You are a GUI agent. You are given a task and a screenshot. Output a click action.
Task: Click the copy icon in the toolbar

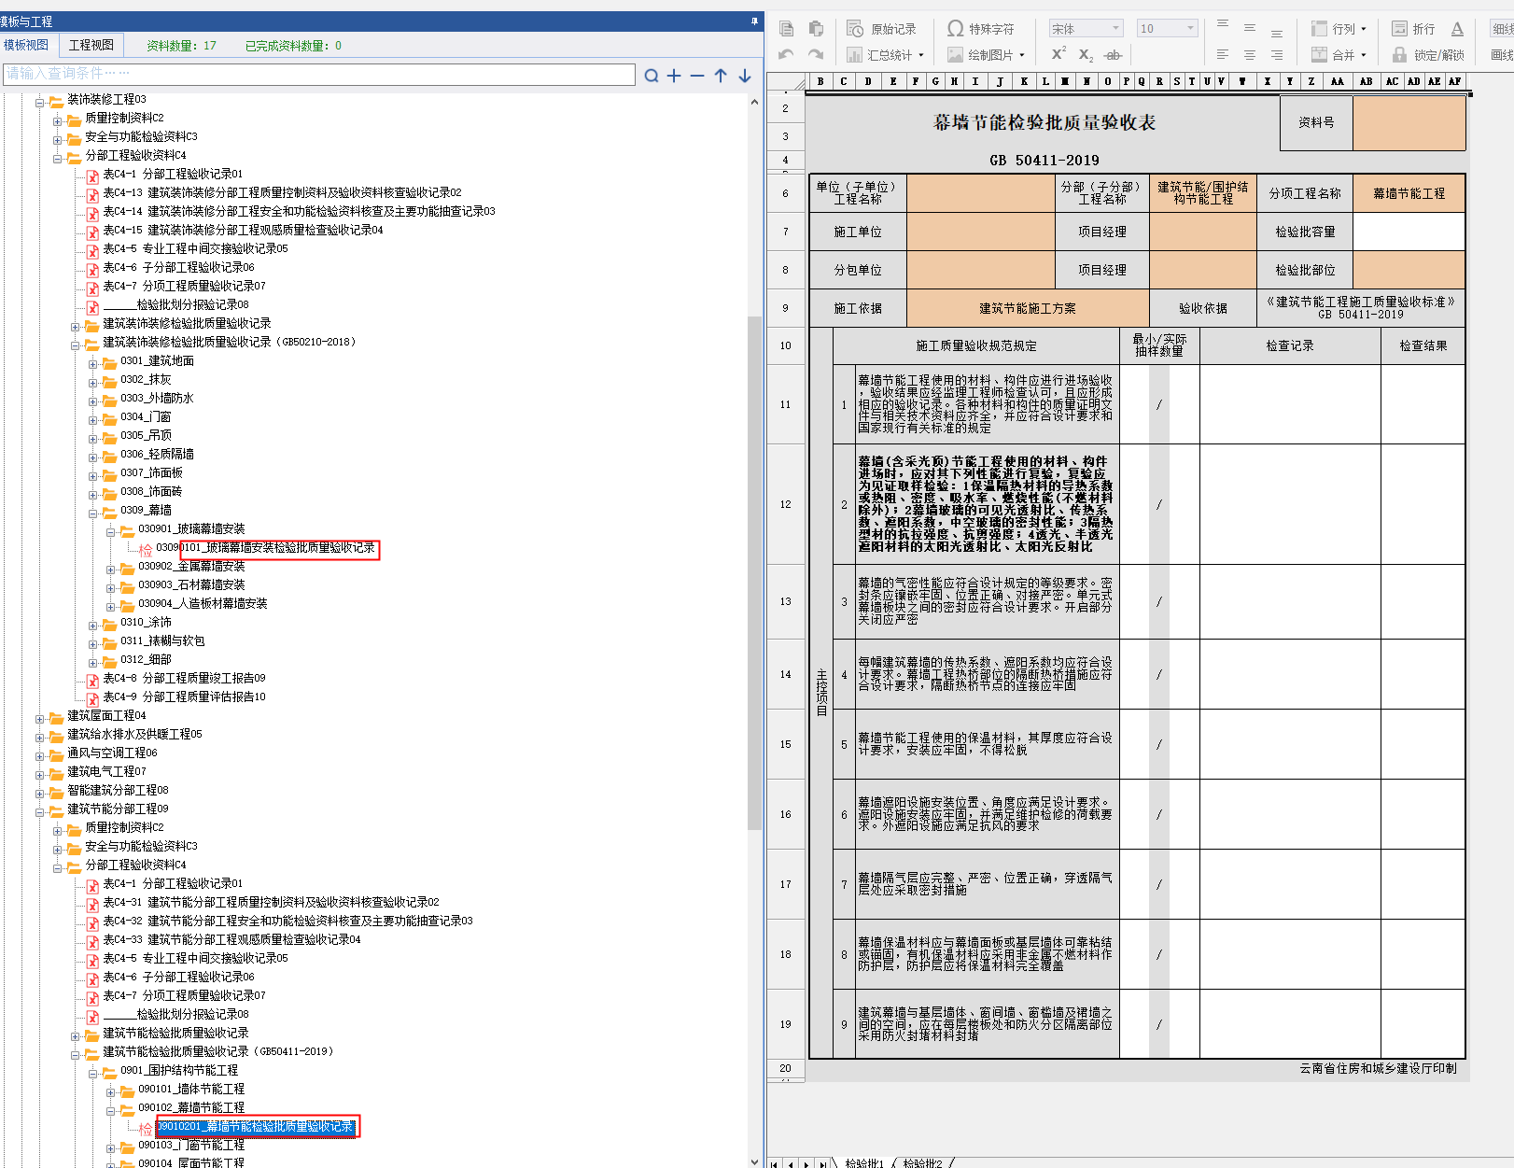point(786,29)
